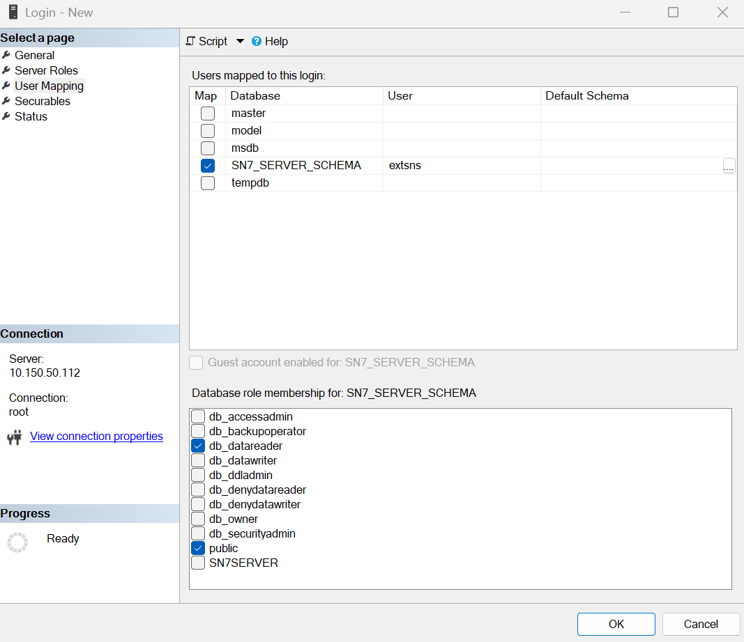Switch to the Securables page
Image resolution: width=744 pixels, height=642 pixels.
tap(42, 101)
